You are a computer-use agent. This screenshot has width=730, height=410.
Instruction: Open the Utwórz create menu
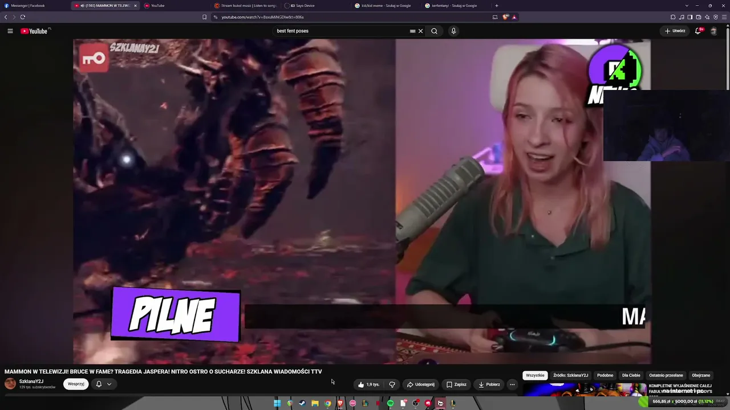coord(675,31)
